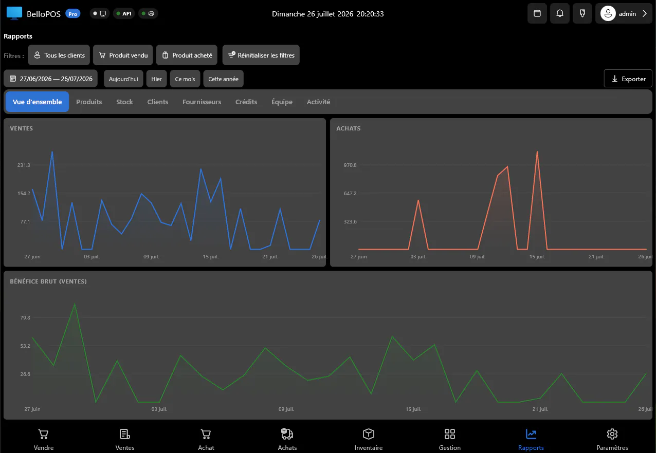Click the Rapports page heading
This screenshot has width=656, height=453.
tap(18, 36)
